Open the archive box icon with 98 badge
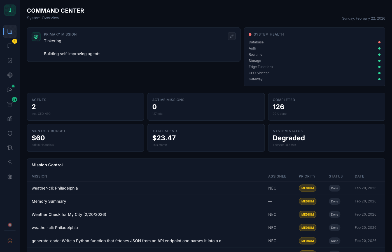 tap(10, 104)
